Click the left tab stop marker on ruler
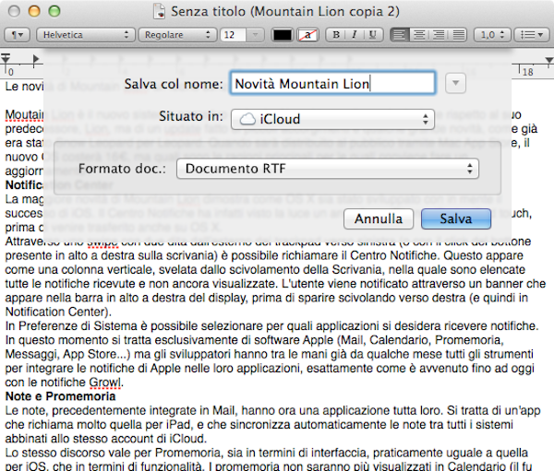This screenshot has height=471, width=554. point(36,59)
